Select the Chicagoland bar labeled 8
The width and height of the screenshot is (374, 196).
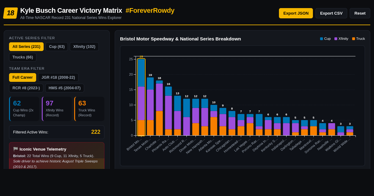pyautogui.click(x=232, y=123)
